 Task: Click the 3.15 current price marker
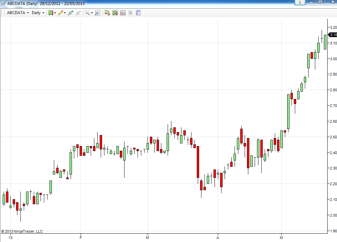(x=333, y=35)
